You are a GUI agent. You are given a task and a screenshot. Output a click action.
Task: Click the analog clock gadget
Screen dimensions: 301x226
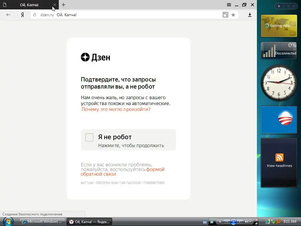279,83
